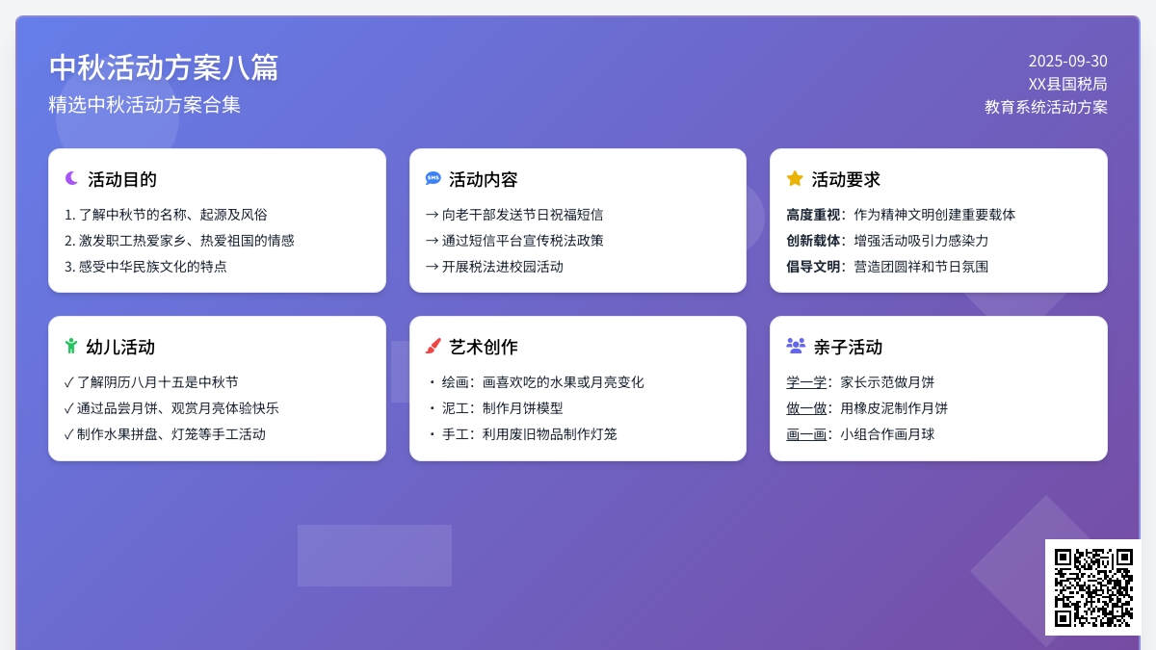Open the 画一画 underlined link
The image size is (1156, 650).
(x=806, y=434)
